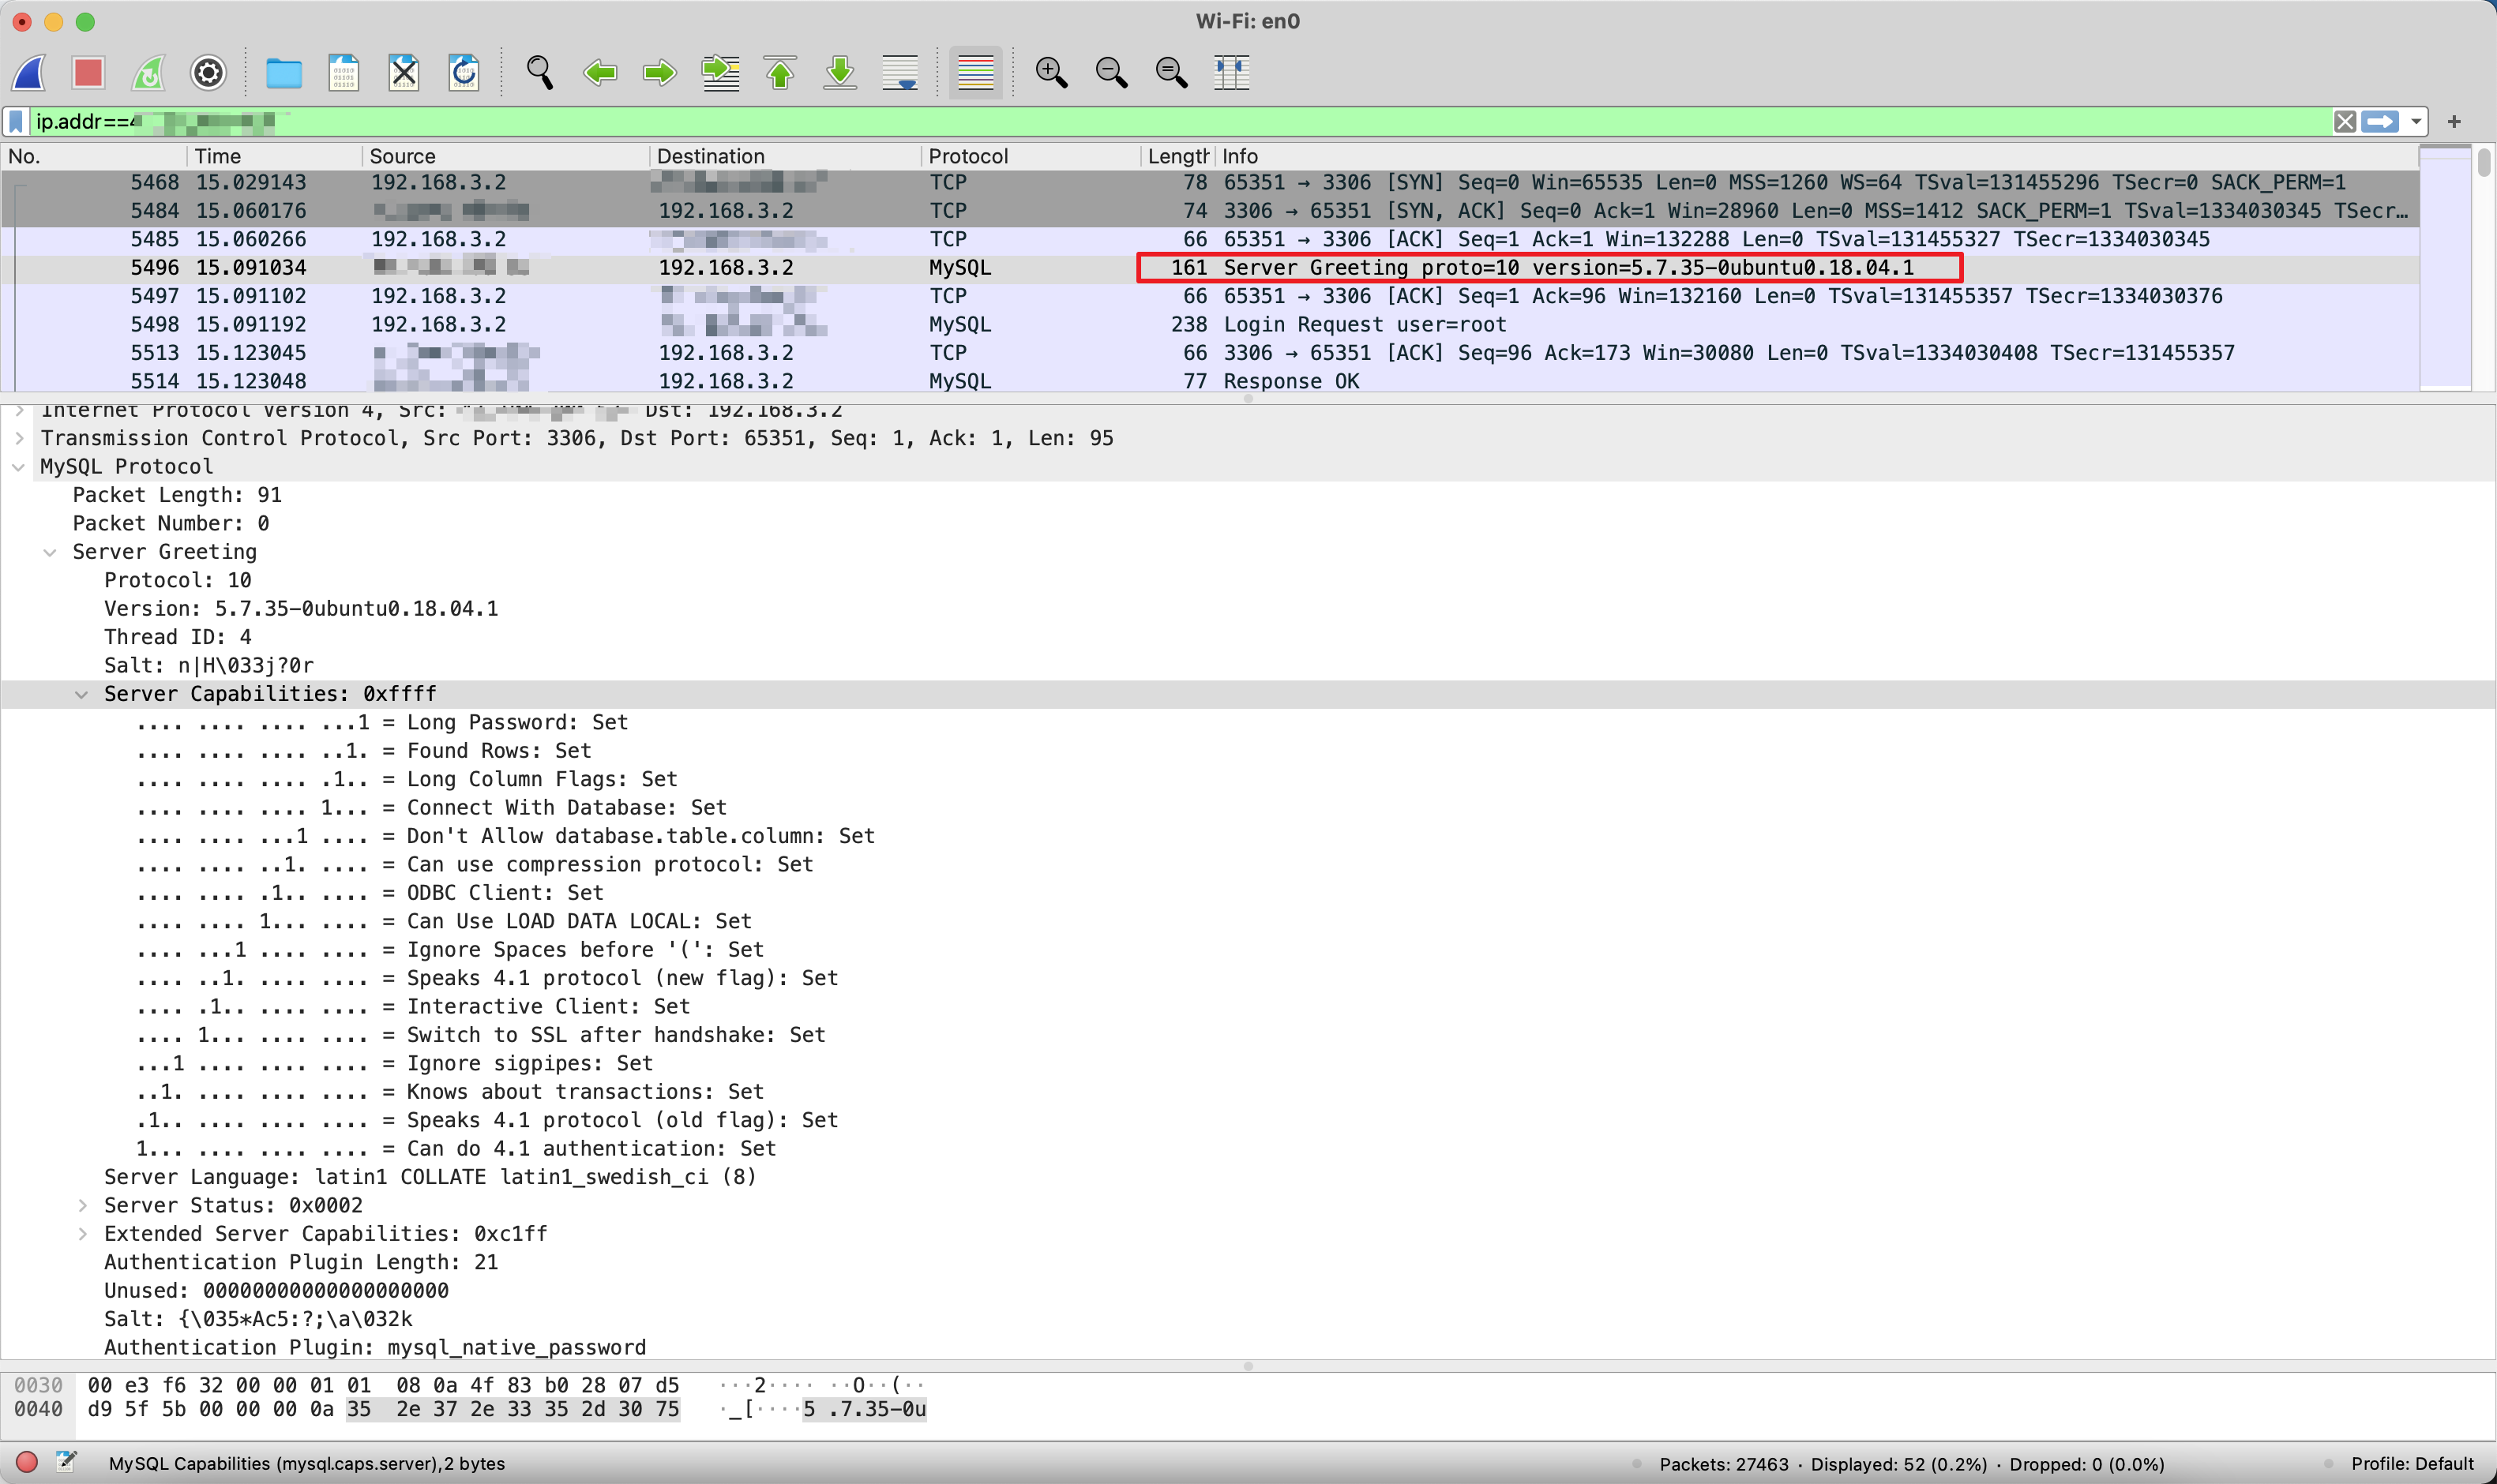Viewport: 2497px width, 1484px height.
Task: Find a packet magnifier icon
Action: [540, 72]
